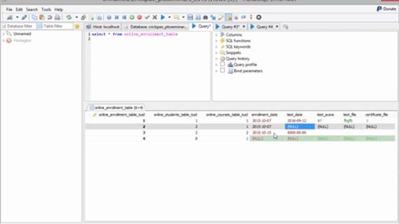Select the highlighted blue (NULL) test_date cell
This screenshot has width=399, height=224.
click(300, 126)
